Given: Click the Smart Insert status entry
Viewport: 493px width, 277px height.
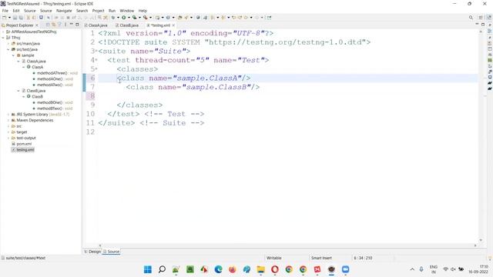Looking at the screenshot, I should point(321,258).
